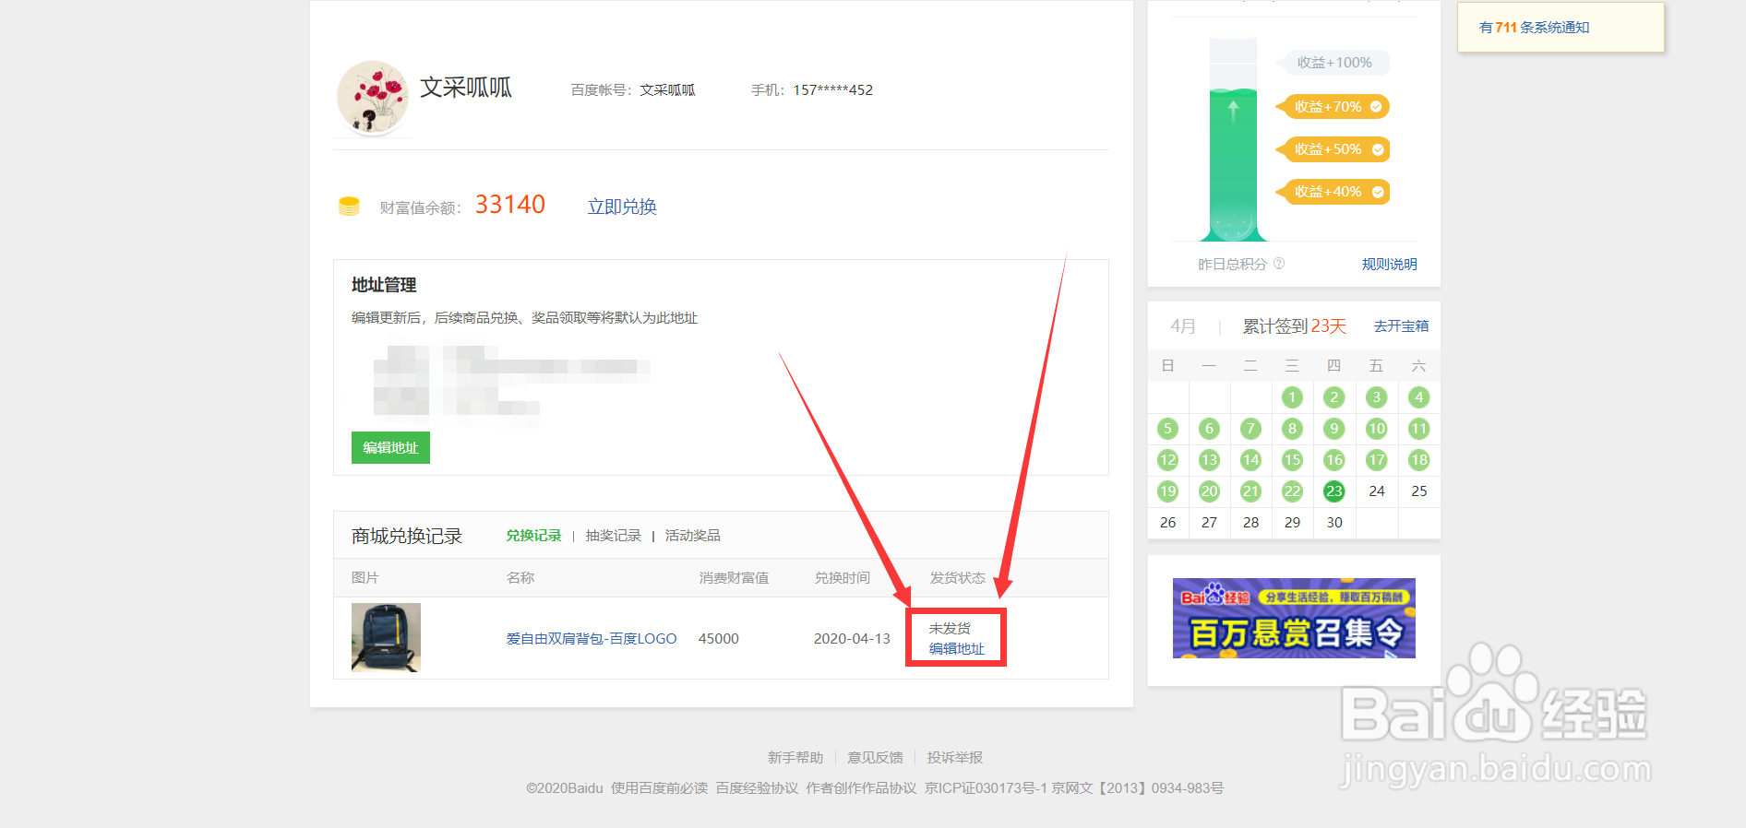Click calendar day 13 check-in circle
1746x828 pixels.
(x=1209, y=460)
